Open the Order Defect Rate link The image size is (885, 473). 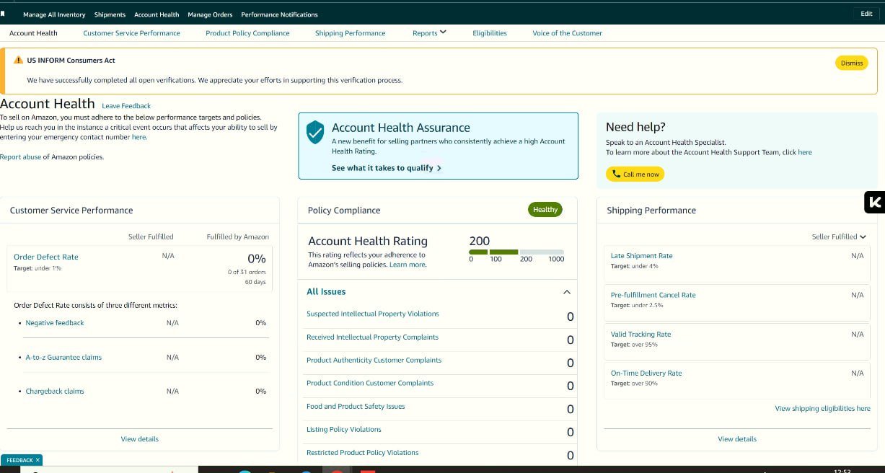[46, 257]
